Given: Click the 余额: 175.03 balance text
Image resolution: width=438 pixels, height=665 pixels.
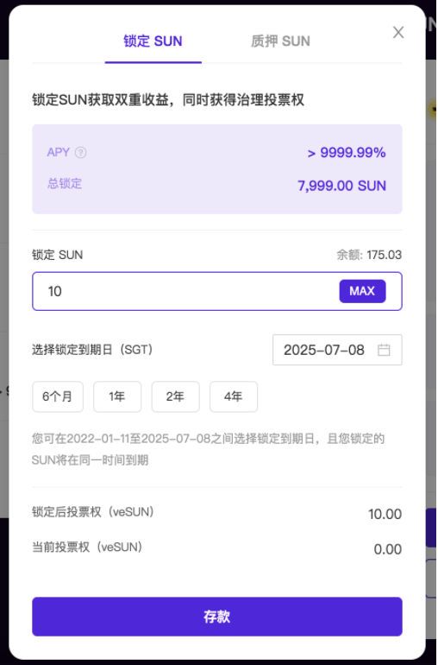Looking at the screenshot, I should pyautogui.click(x=369, y=255).
